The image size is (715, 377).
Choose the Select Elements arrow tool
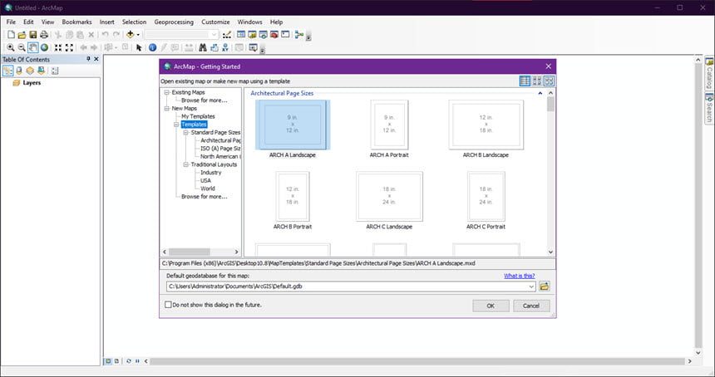139,47
